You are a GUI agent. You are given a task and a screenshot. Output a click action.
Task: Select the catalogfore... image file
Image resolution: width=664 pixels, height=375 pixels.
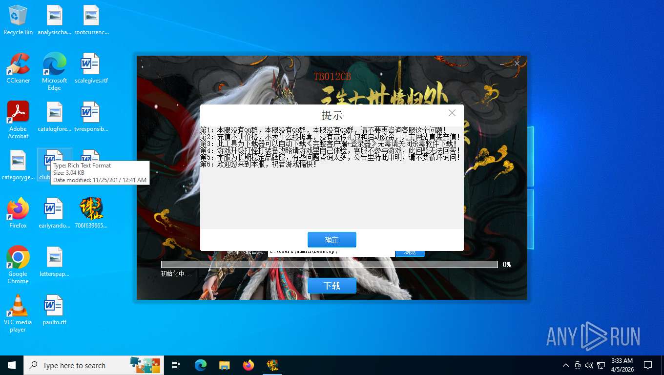point(55,117)
